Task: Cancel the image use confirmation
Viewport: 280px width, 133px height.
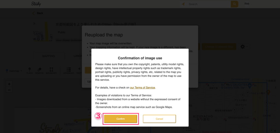Action: click(x=159, y=119)
